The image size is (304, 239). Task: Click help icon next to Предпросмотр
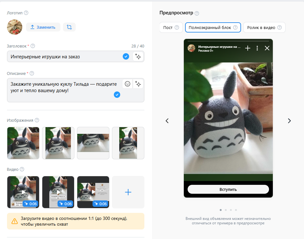pos(197,13)
